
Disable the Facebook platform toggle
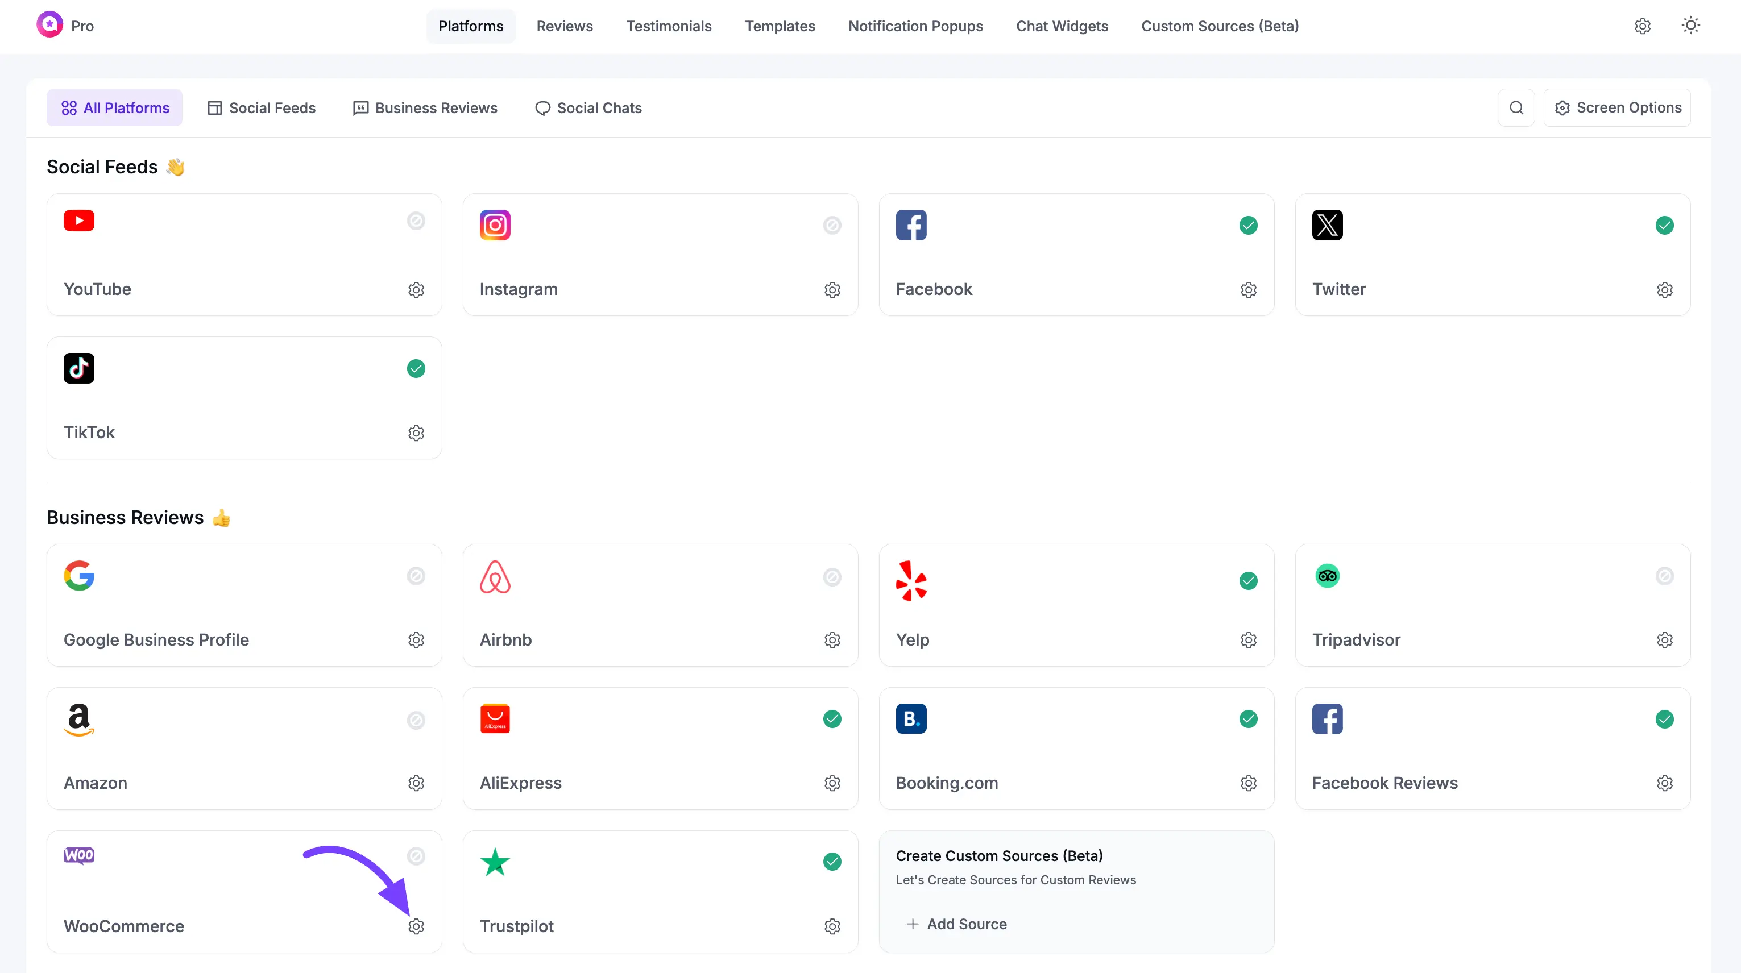coord(1247,225)
